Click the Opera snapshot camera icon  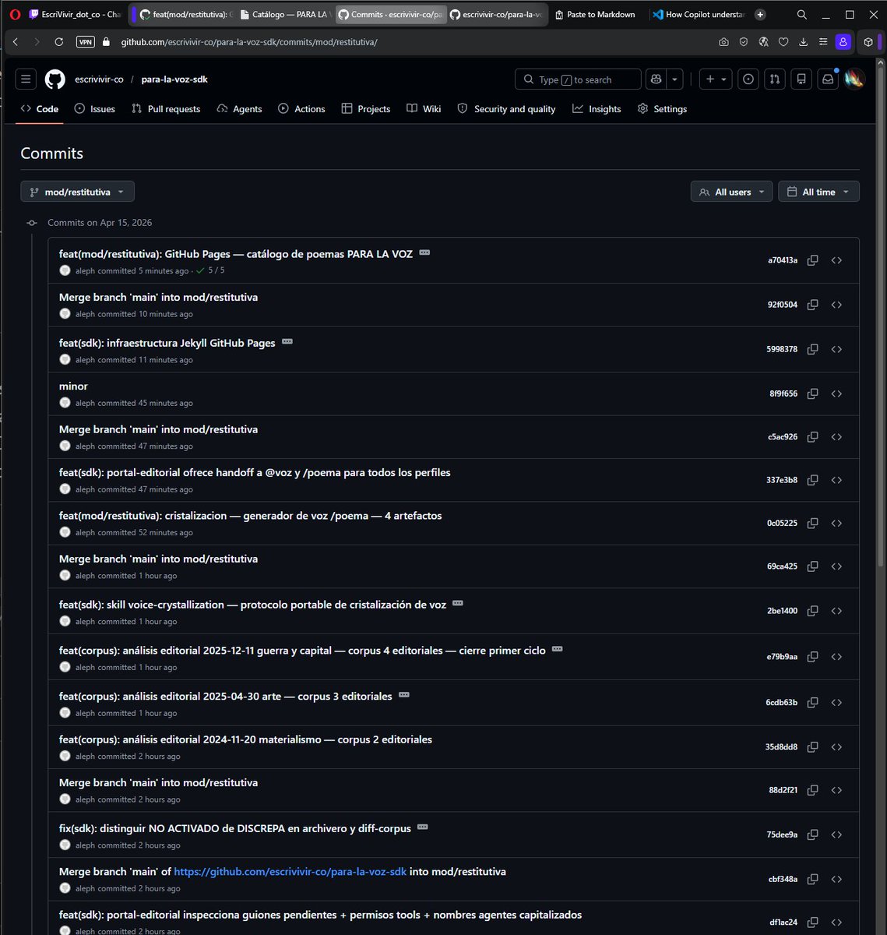pos(723,42)
